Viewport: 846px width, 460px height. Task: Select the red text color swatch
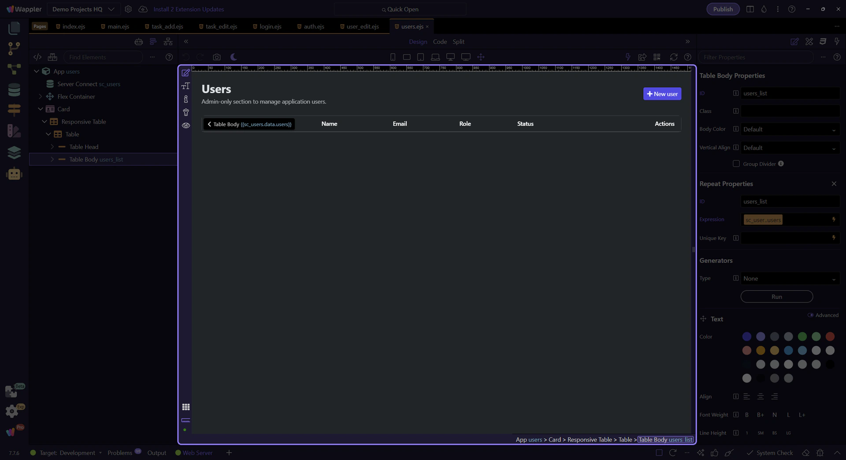click(830, 337)
